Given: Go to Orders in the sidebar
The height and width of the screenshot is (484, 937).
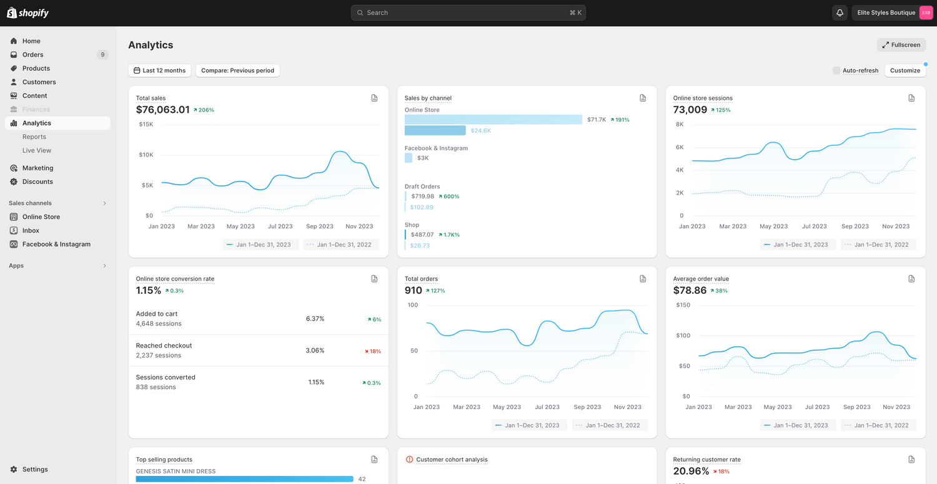Looking at the screenshot, I should pos(32,55).
